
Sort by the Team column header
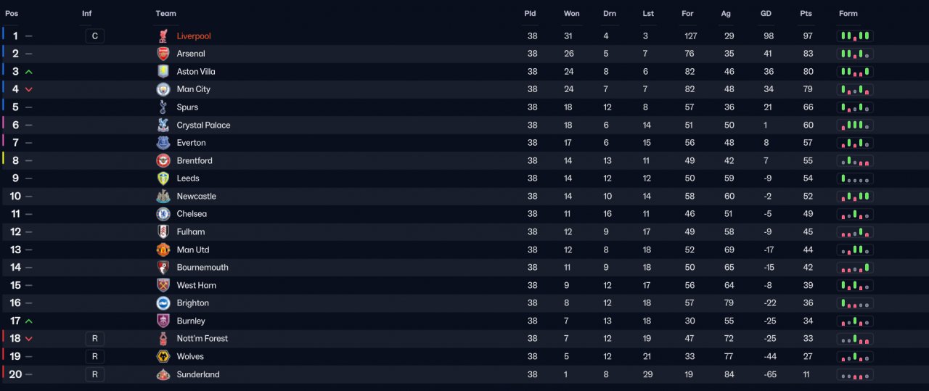[x=165, y=14]
